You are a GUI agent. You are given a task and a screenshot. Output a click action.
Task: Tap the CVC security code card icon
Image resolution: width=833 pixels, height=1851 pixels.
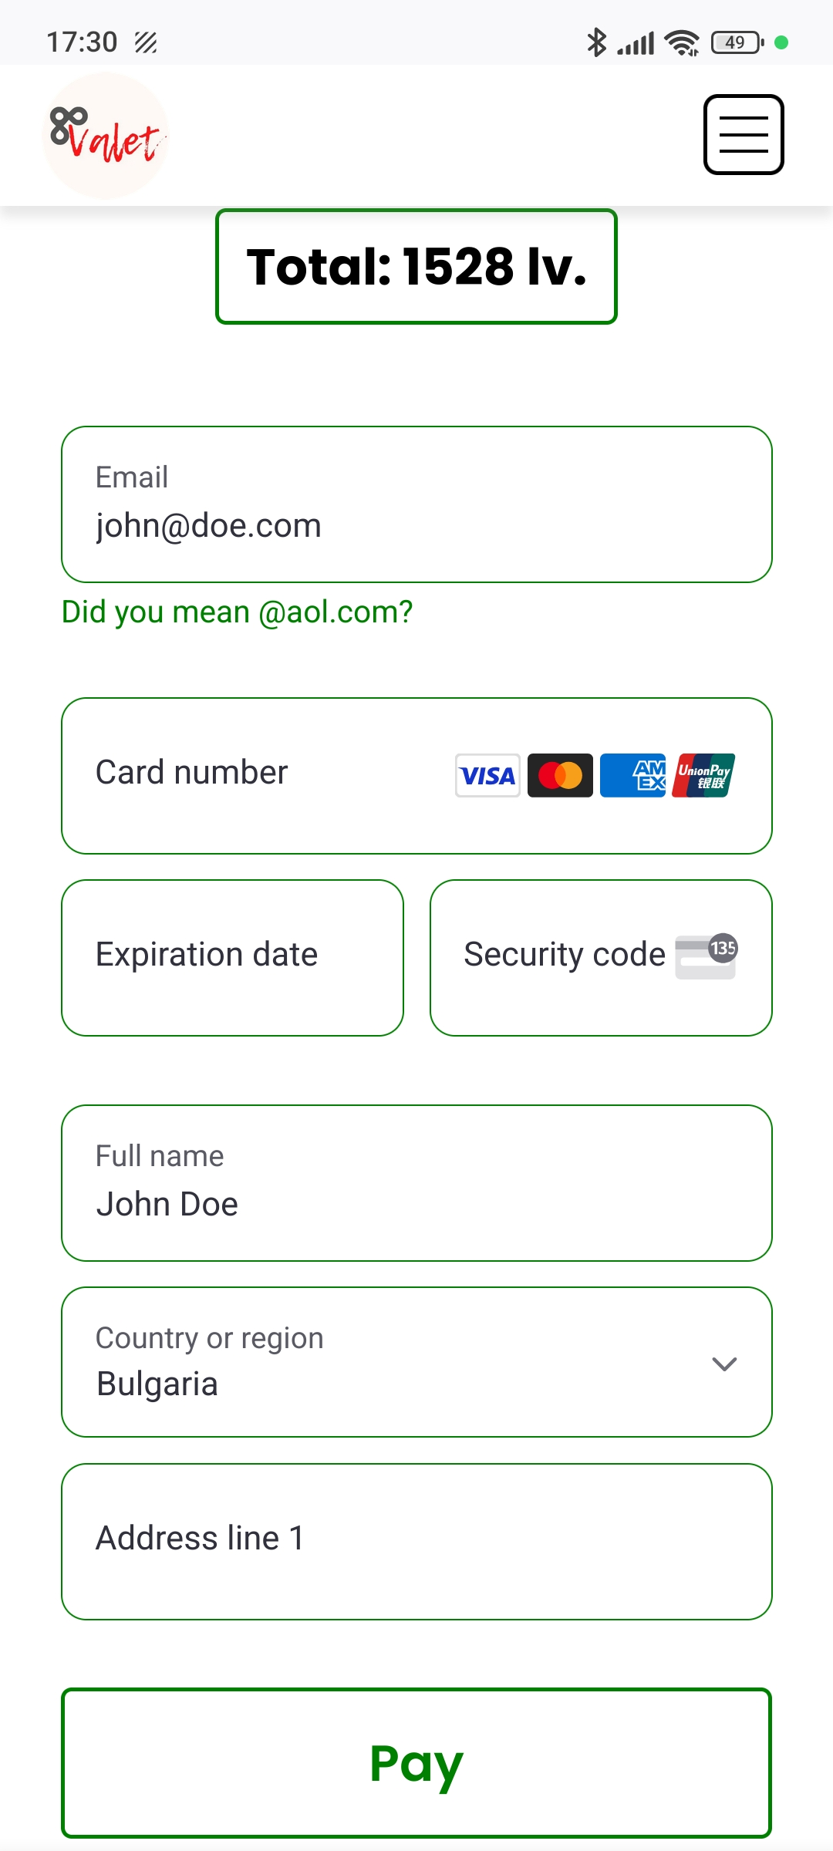pyautogui.click(x=706, y=956)
